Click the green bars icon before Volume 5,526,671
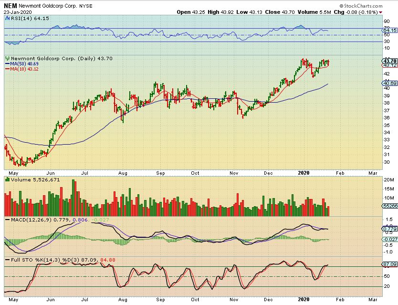 pyautogui.click(x=7, y=180)
